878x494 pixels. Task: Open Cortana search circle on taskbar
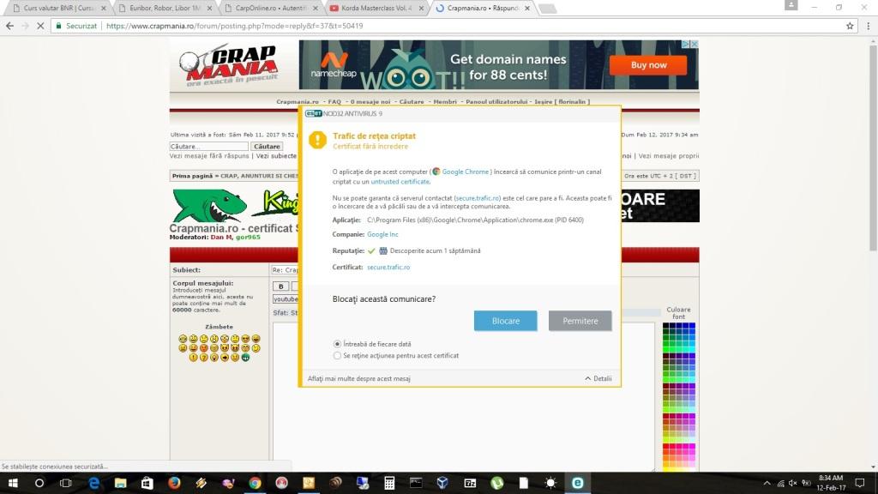[39, 483]
